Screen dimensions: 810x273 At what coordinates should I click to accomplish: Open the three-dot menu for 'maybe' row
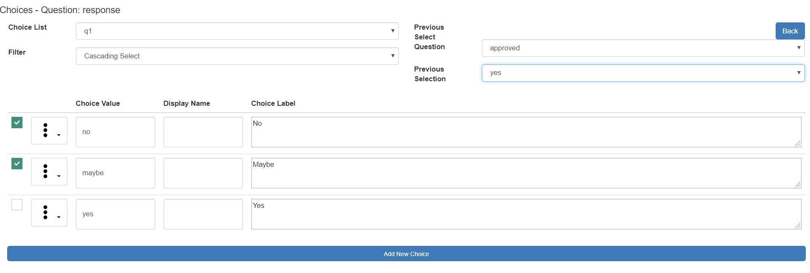(49, 172)
